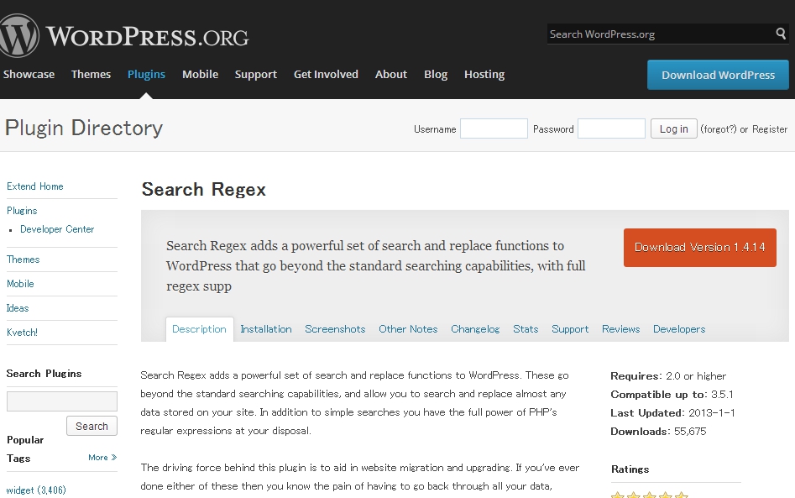Click the Download WordPress button
Screen dimensions: 795x498
pos(718,75)
